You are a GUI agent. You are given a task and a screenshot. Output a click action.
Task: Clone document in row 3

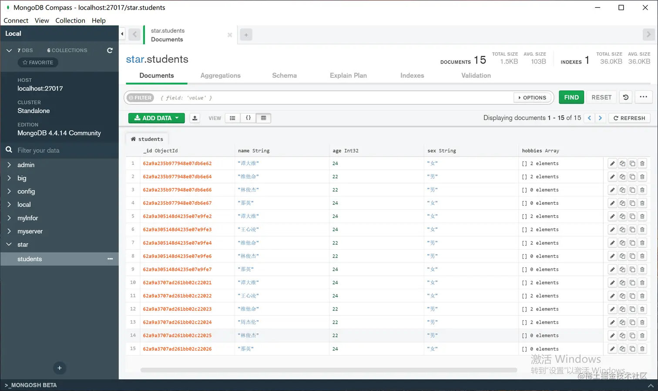632,190
